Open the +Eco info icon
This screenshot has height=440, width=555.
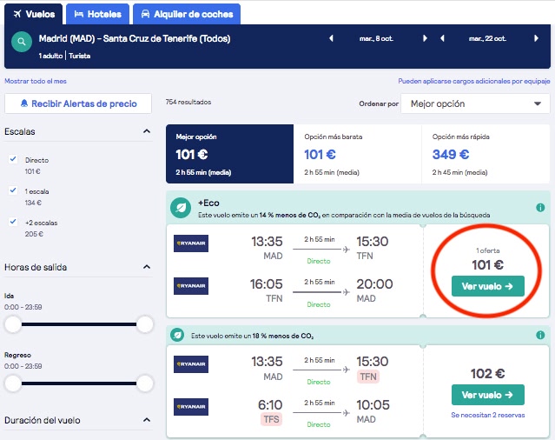click(x=540, y=208)
